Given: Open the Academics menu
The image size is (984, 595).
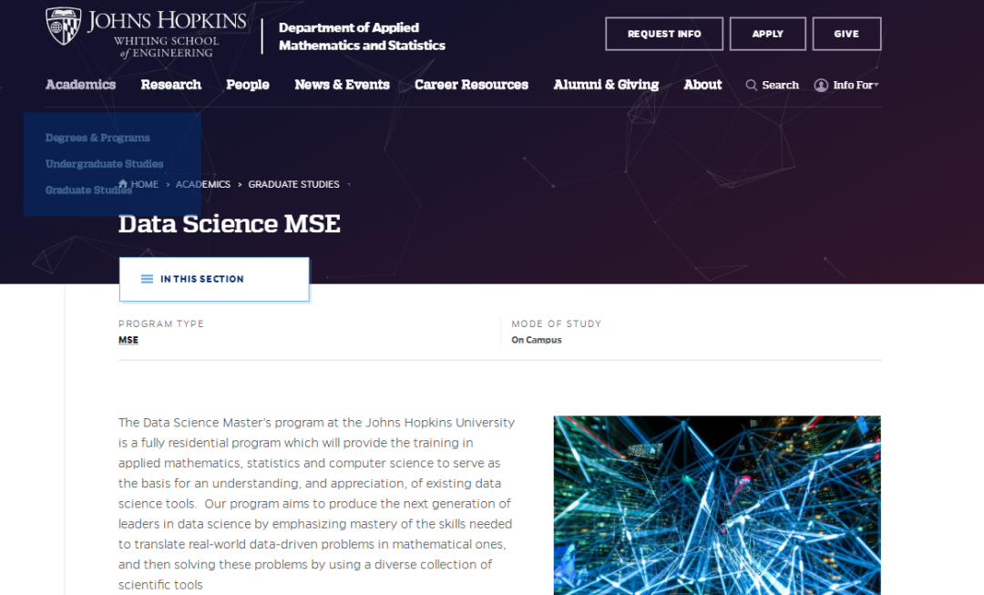Looking at the screenshot, I should (80, 85).
